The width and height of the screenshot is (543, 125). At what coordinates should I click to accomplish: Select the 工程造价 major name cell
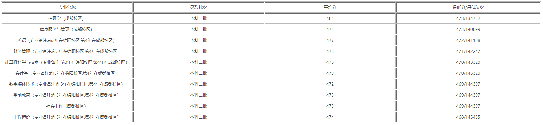67,117
